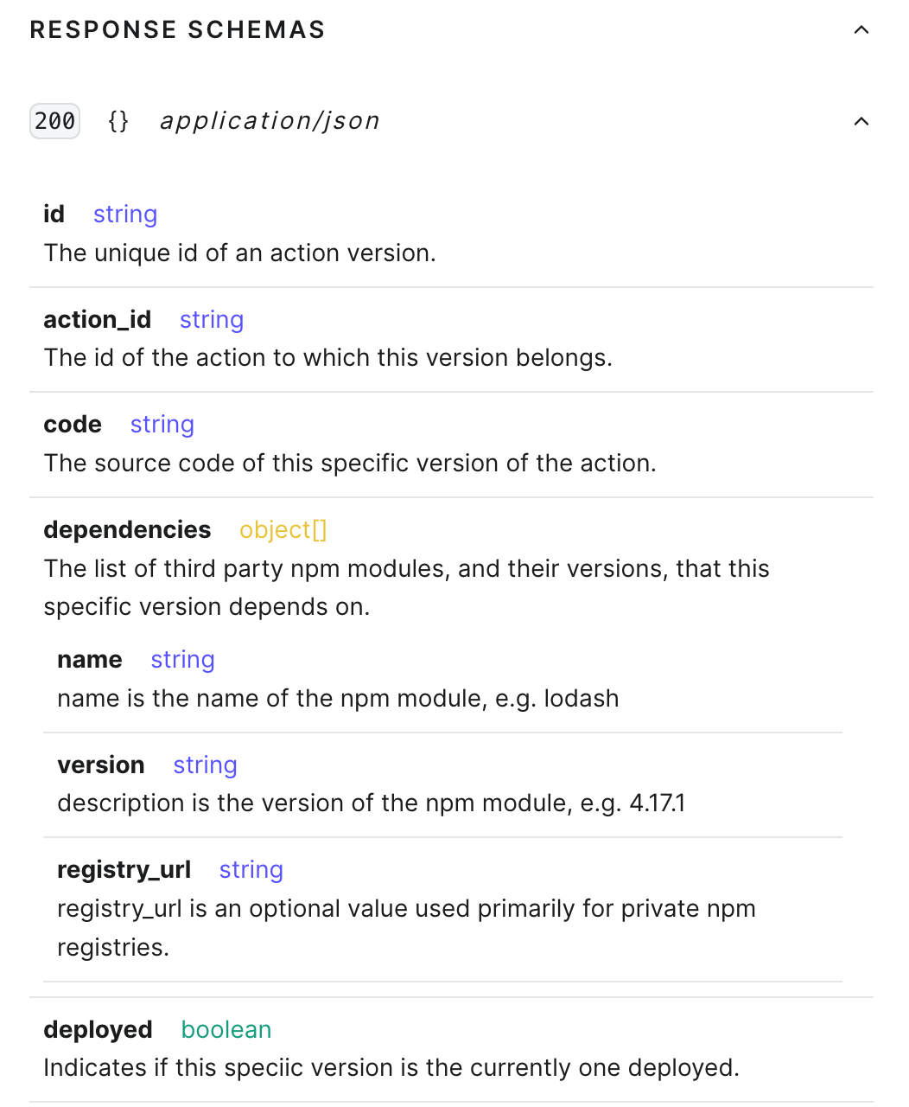Select the 200 status code badge

54,121
